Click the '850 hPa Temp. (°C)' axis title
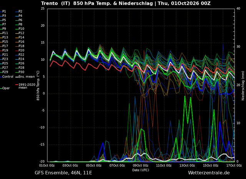The image size is (246, 179). tap(38, 85)
